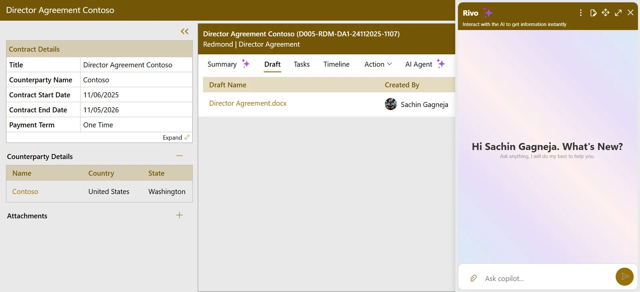Click the Sachin Gagneja creator name

pyautogui.click(x=424, y=105)
